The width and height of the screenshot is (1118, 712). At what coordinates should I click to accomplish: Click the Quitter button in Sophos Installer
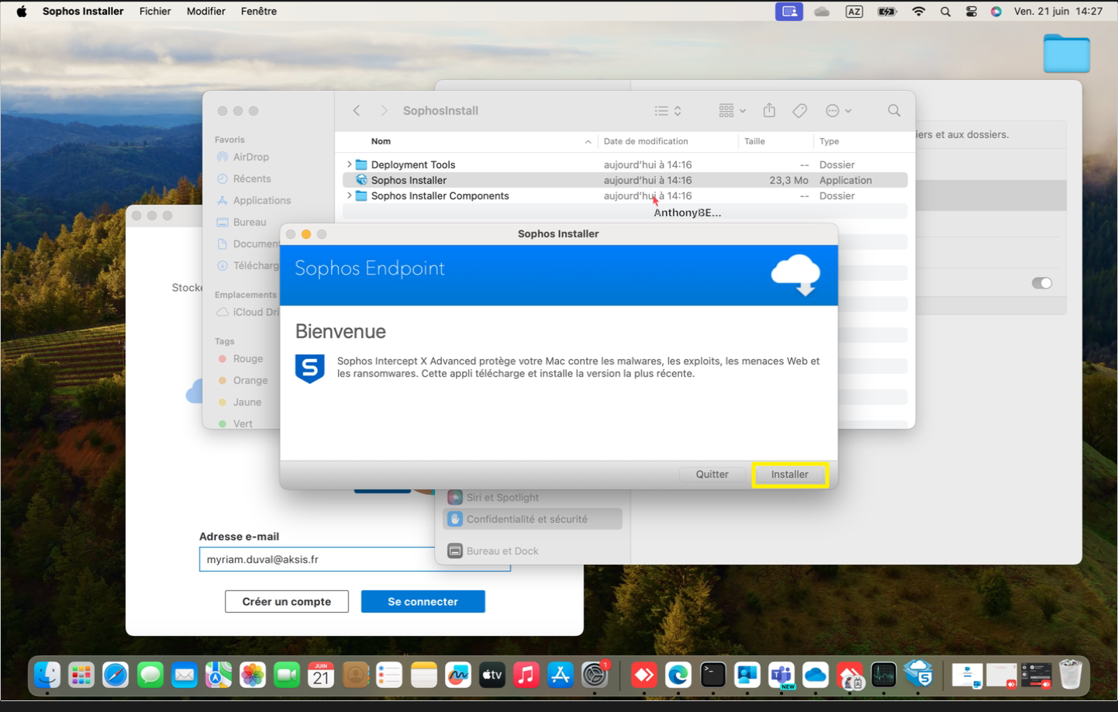click(712, 475)
